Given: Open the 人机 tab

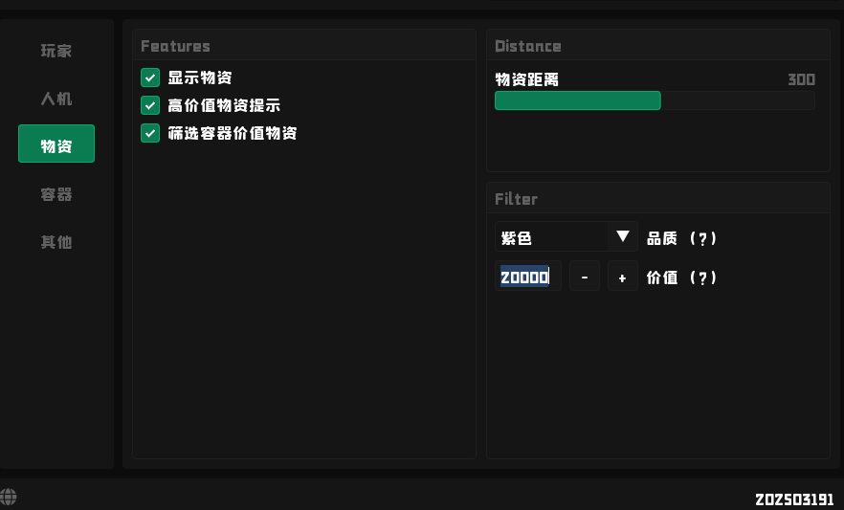Looking at the screenshot, I should (56, 99).
